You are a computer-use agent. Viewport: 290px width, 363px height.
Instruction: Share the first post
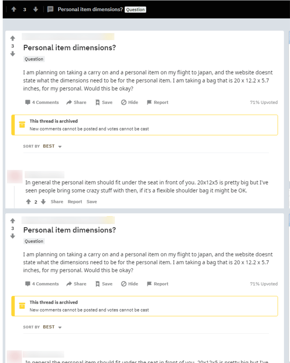pyautogui.click(x=76, y=102)
